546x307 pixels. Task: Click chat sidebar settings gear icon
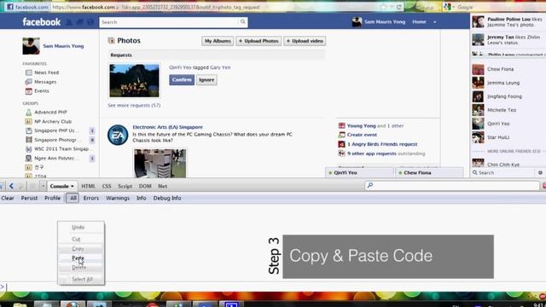click(x=540, y=172)
